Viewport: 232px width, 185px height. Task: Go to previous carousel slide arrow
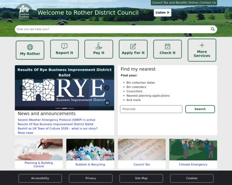click(x=22, y=88)
